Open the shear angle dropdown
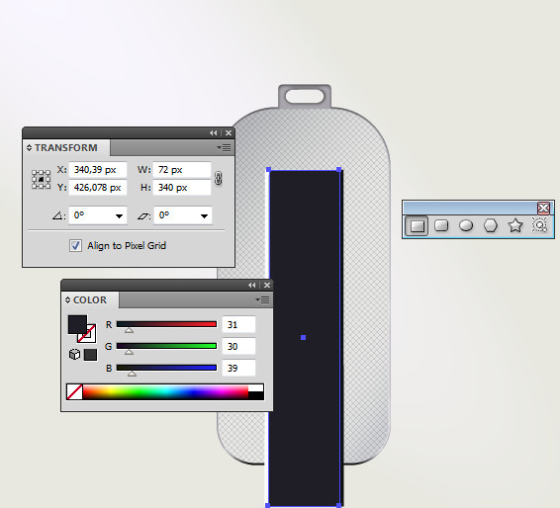 [x=204, y=215]
